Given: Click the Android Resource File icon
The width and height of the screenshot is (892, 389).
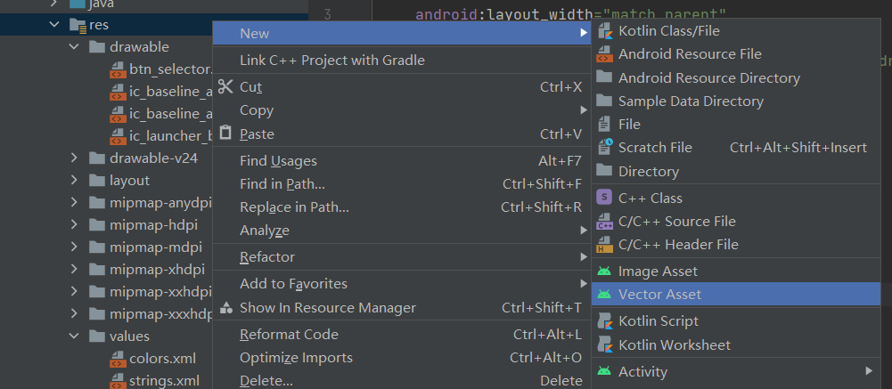Looking at the screenshot, I should (x=604, y=54).
